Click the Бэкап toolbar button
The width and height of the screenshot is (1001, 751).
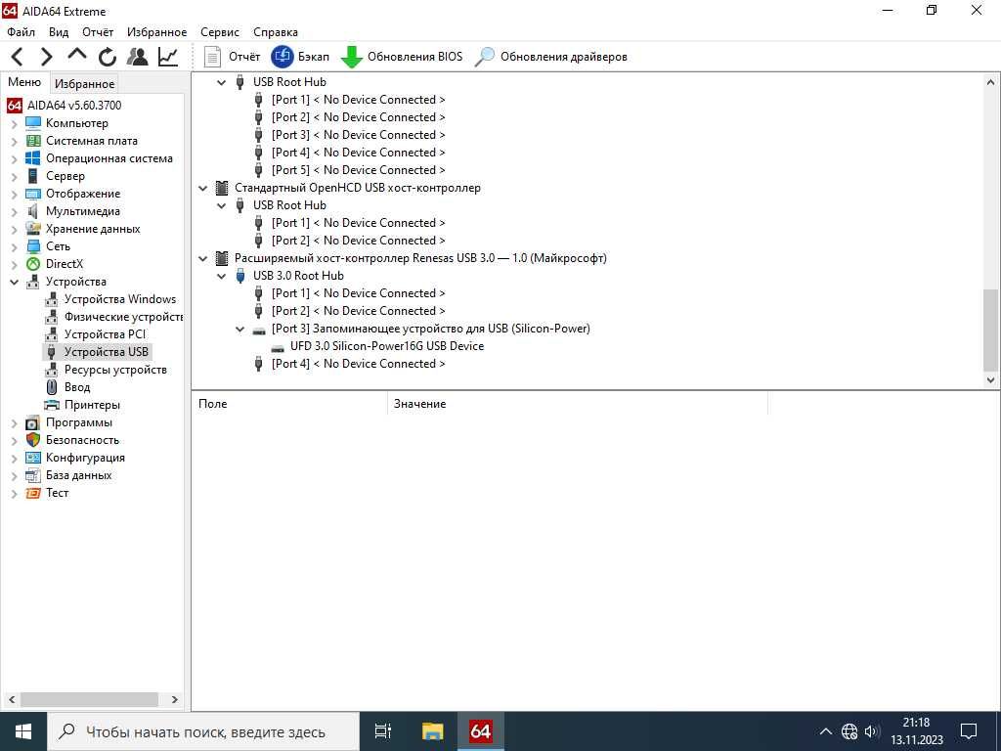pos(300,57)
